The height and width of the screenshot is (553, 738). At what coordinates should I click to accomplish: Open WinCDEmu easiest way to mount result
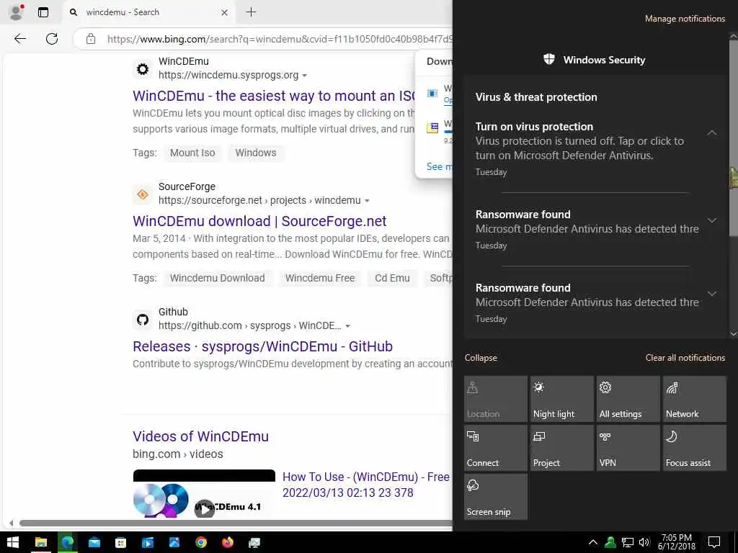(273, 96)
